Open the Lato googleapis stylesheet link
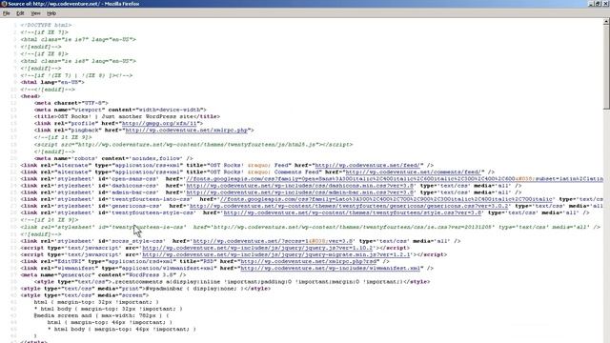Screen dimensions: 610x343 [386, 199]
